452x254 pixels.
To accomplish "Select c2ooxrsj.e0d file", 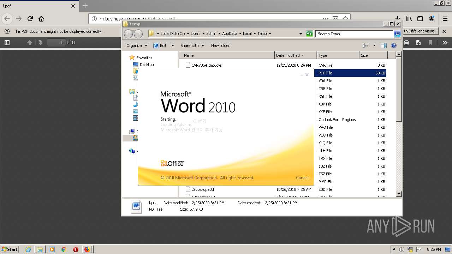I will 202,189.
